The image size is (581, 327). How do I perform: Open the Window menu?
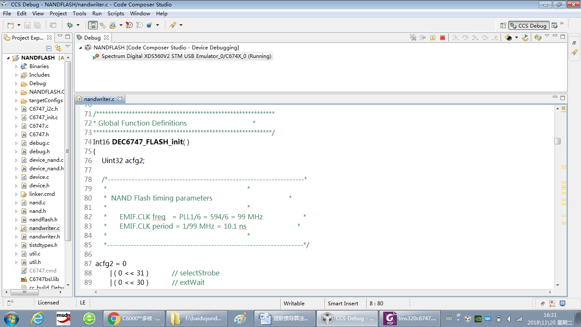[x=140, y=14]
